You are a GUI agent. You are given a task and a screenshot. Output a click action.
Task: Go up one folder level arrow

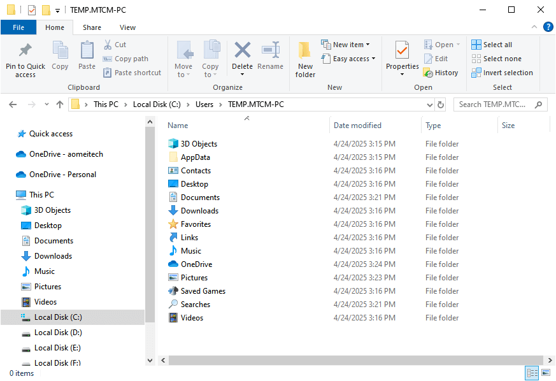60,104
